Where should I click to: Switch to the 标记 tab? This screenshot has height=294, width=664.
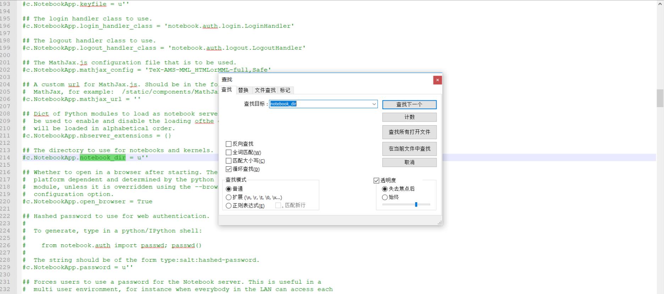click(x=285, y=90)
